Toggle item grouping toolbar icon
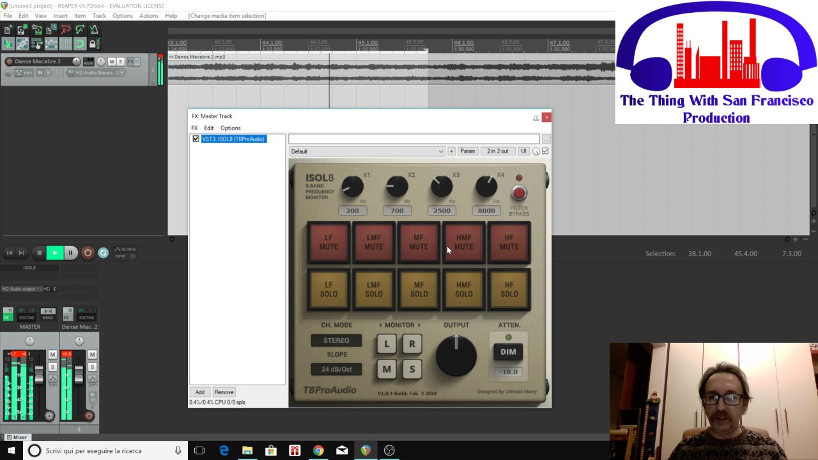This screenshot has width=818, height=460. pos(22,43)
